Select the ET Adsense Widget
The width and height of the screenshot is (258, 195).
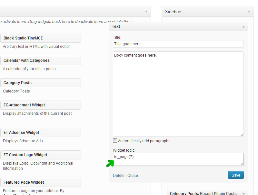(40, 133)
